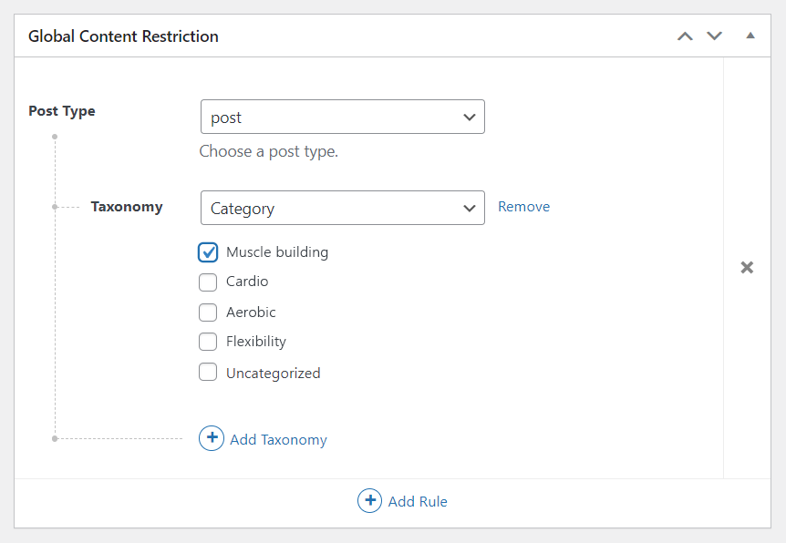Click the move panel down arrow
786x543 pixels.
715,36
